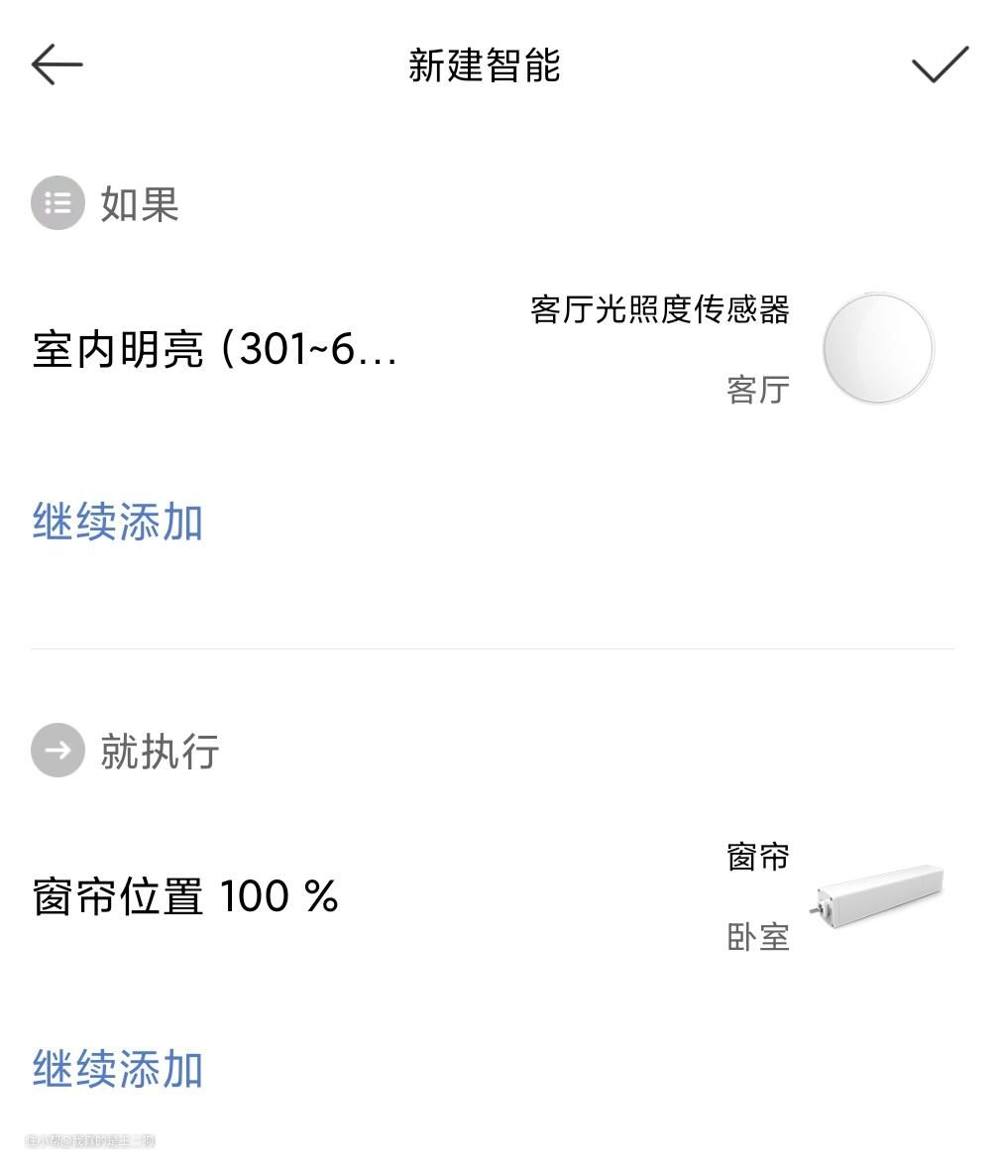
Task: Click the 窗帘 device name label
Action: (x=757, y=856)
